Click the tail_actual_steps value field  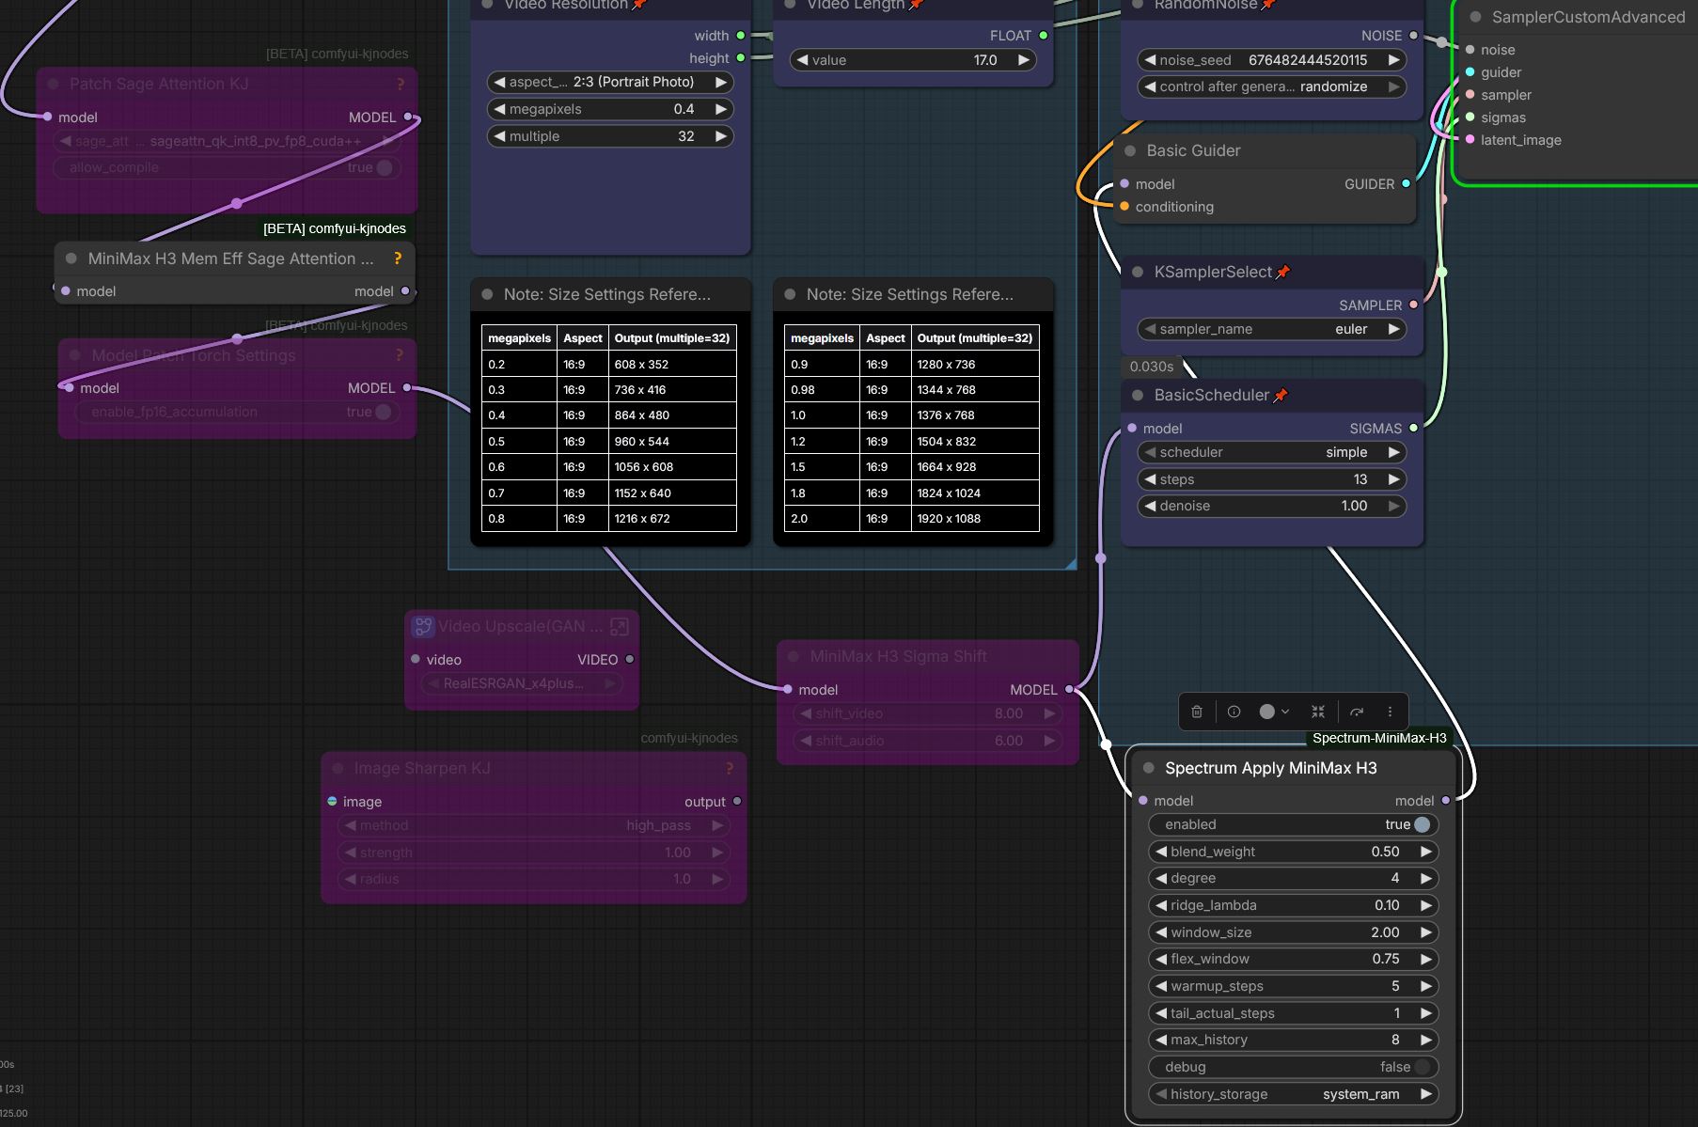point(1294,1013)
